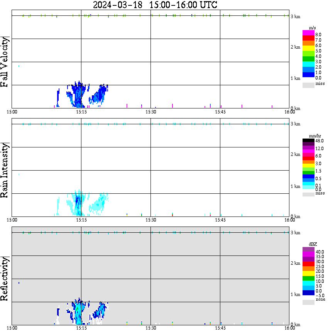Click the '3 km' label of Rain Intensity panel
The width and height of the screenshot is (328, 335).
click(295, 124)
